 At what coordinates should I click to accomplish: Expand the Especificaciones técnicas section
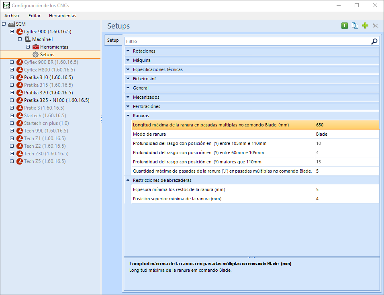(x=128, y=69)
